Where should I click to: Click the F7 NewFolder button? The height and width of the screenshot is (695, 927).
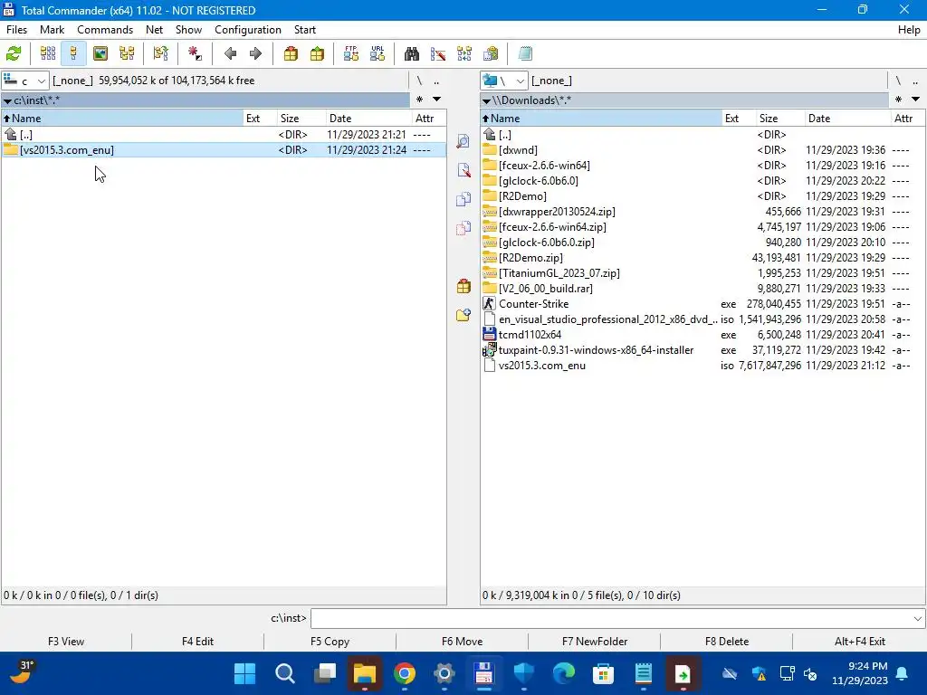[595, 642]
